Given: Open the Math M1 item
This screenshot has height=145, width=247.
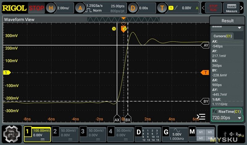Looking at the screenshot, I should (x=201, y=132).
